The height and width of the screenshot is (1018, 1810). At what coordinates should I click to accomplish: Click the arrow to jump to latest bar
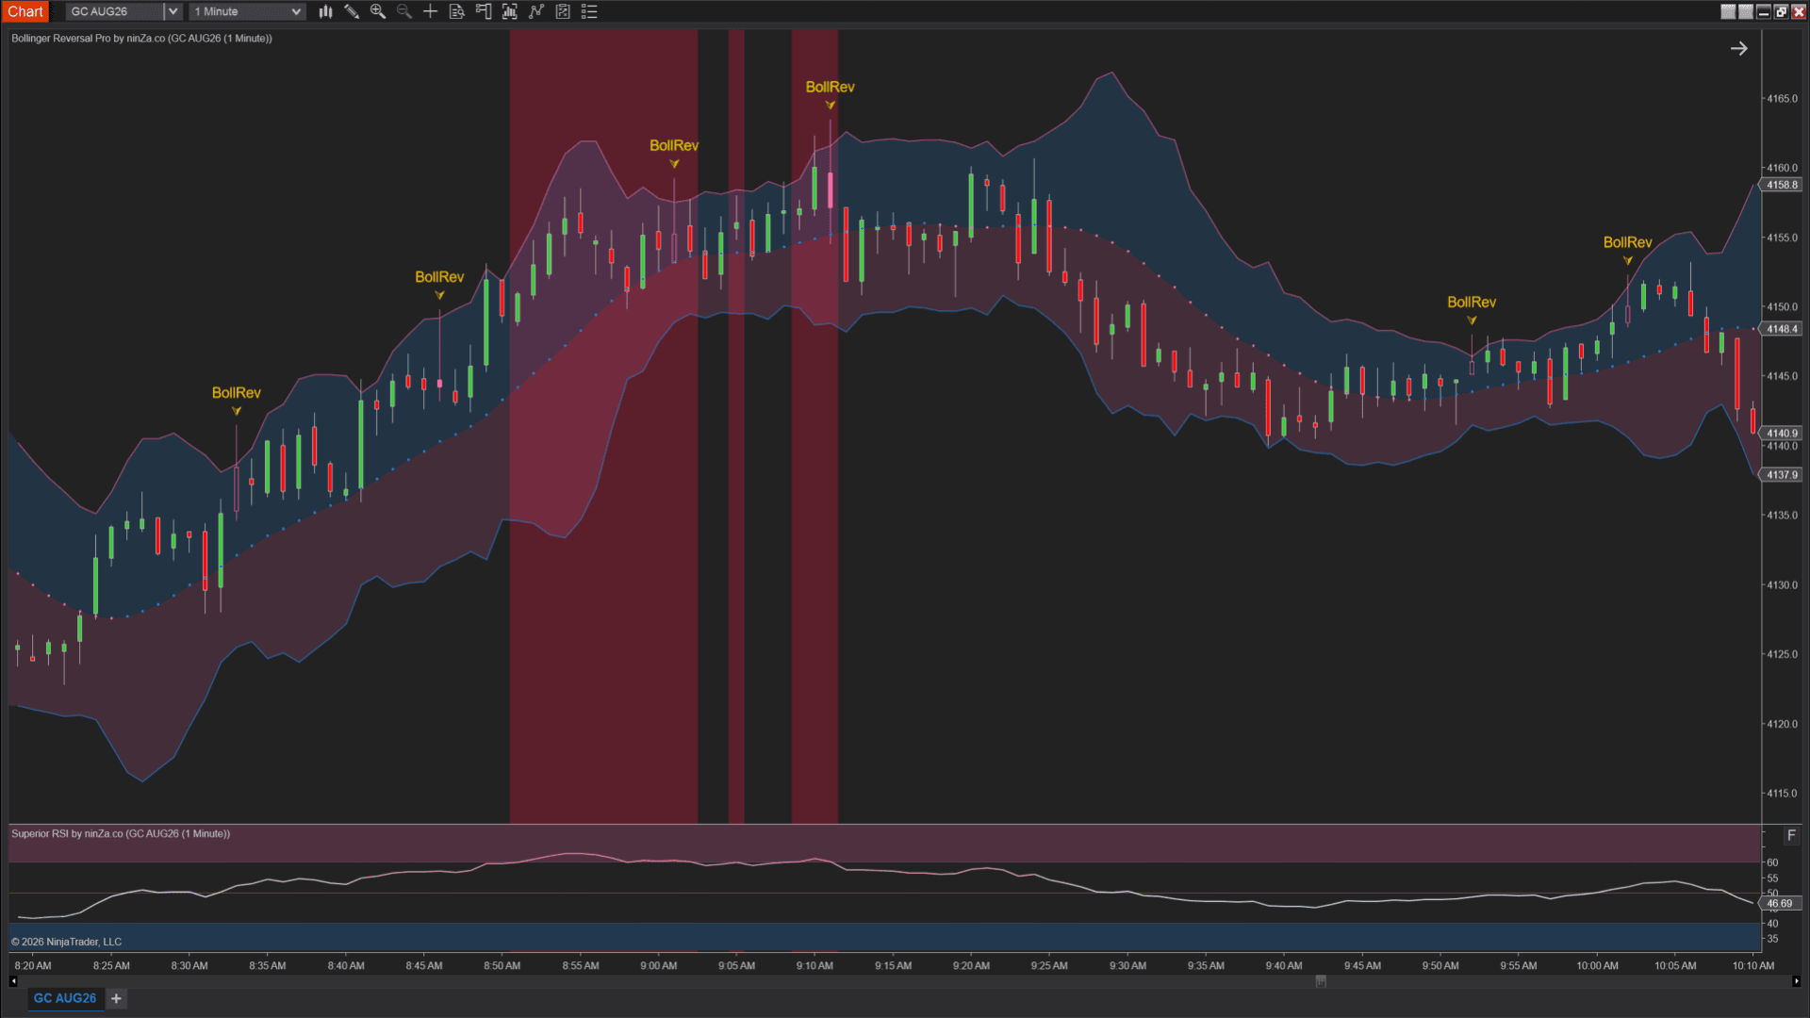click(x=1739, y=48)
